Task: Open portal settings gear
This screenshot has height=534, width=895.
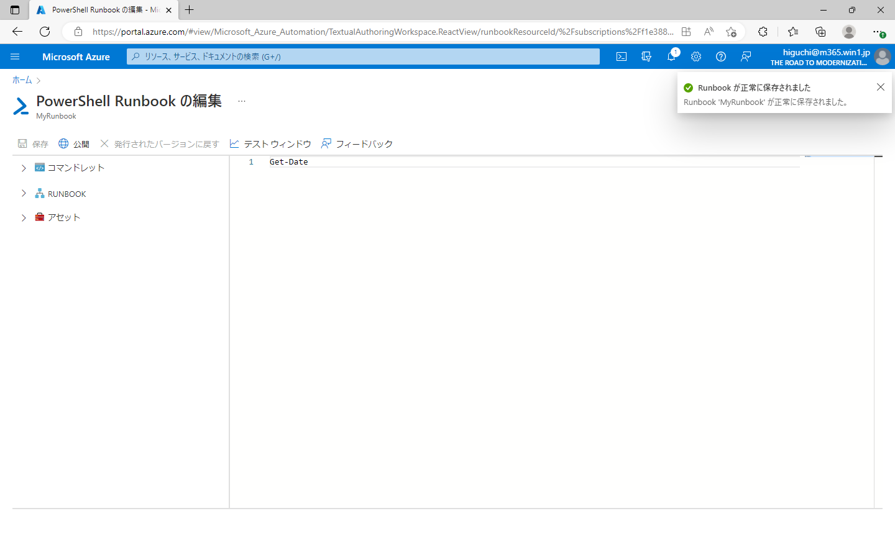Action: [696, 57]
